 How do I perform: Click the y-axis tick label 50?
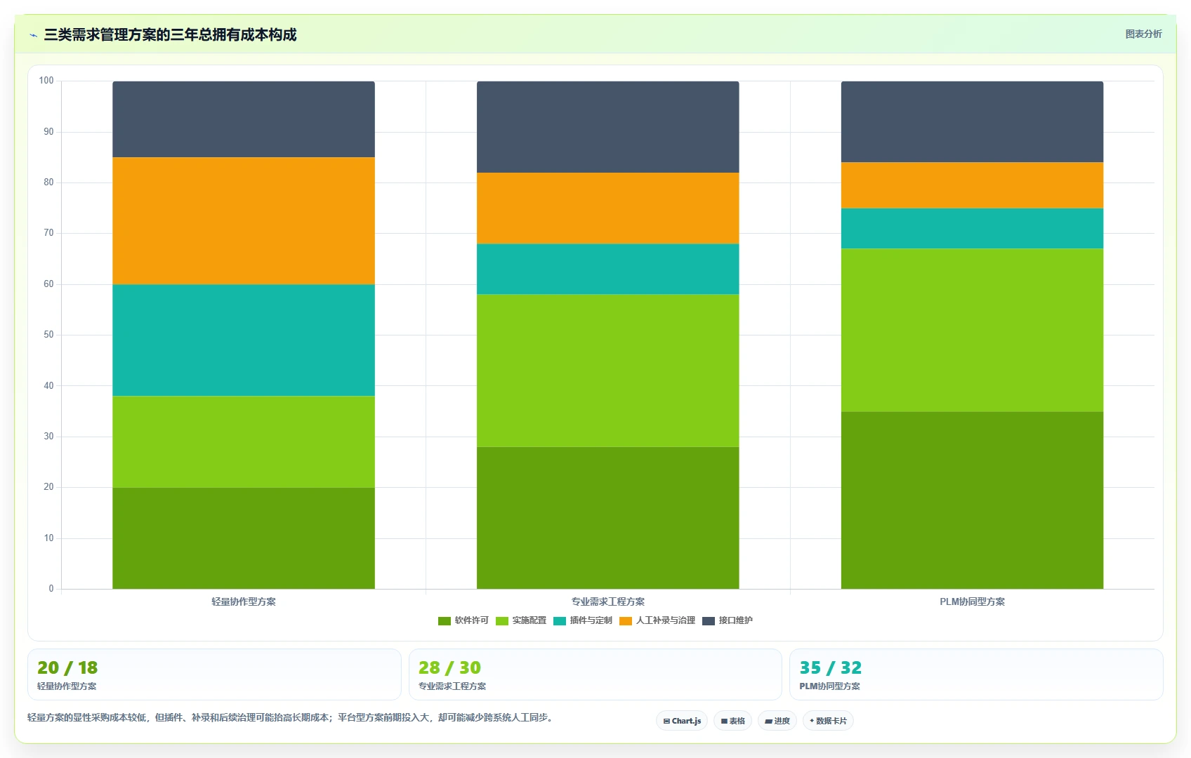[x=48, y=335]
